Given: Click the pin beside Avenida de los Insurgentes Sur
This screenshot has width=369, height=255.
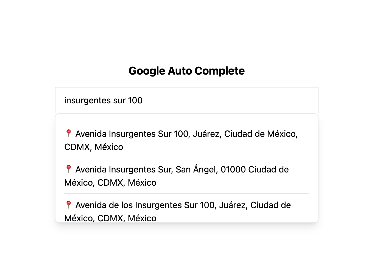Looking at the screenshot, I should click(68, 205).
